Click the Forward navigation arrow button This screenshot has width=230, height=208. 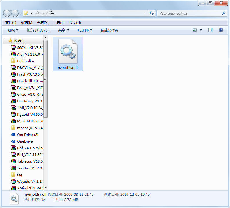pyautogui.click(x=15, y=13)
